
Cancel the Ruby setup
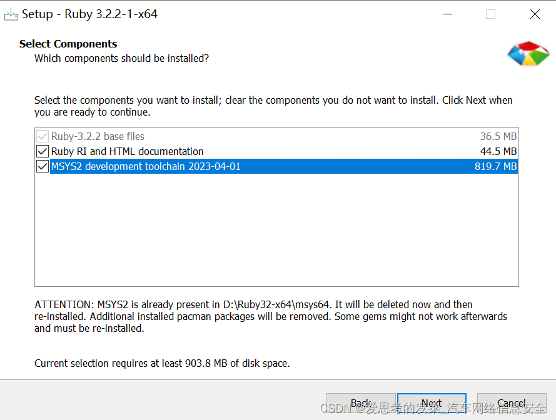pos(512,403)
